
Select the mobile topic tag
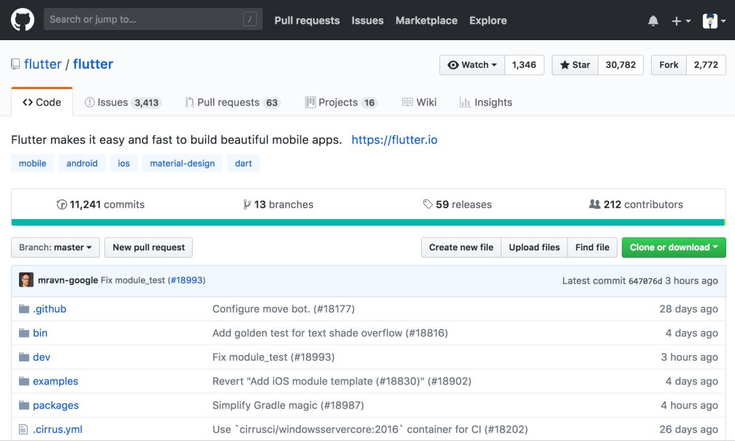[33, 163]
